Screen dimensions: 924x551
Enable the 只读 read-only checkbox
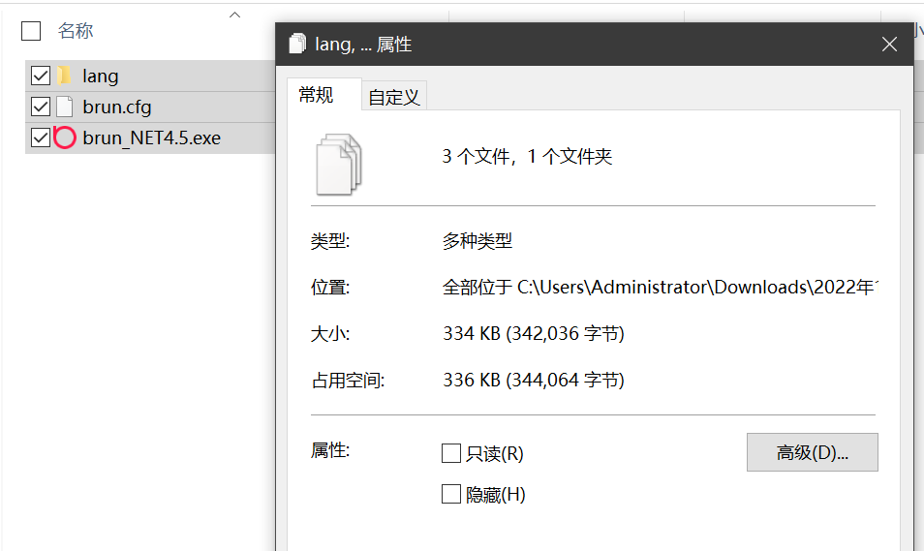pos(451,453)
